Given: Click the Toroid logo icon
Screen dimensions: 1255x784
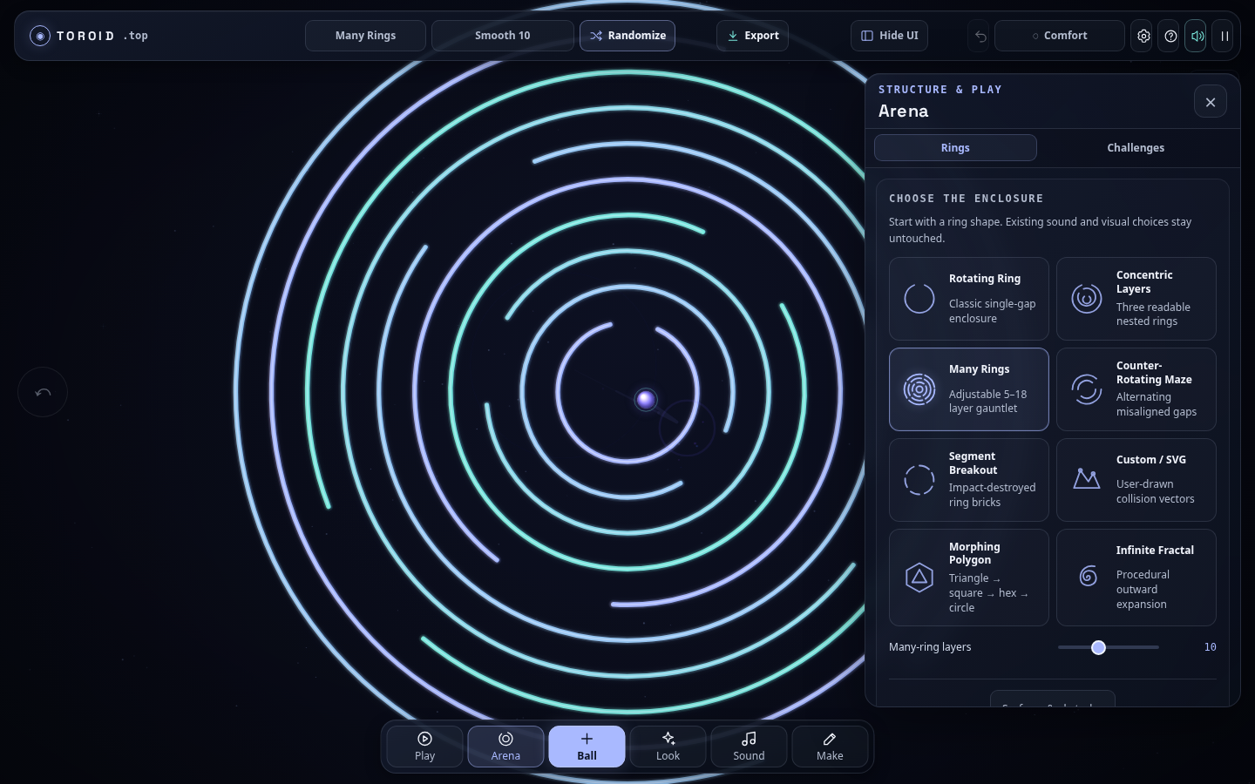Looking at the screenshot, I should 40,36.
